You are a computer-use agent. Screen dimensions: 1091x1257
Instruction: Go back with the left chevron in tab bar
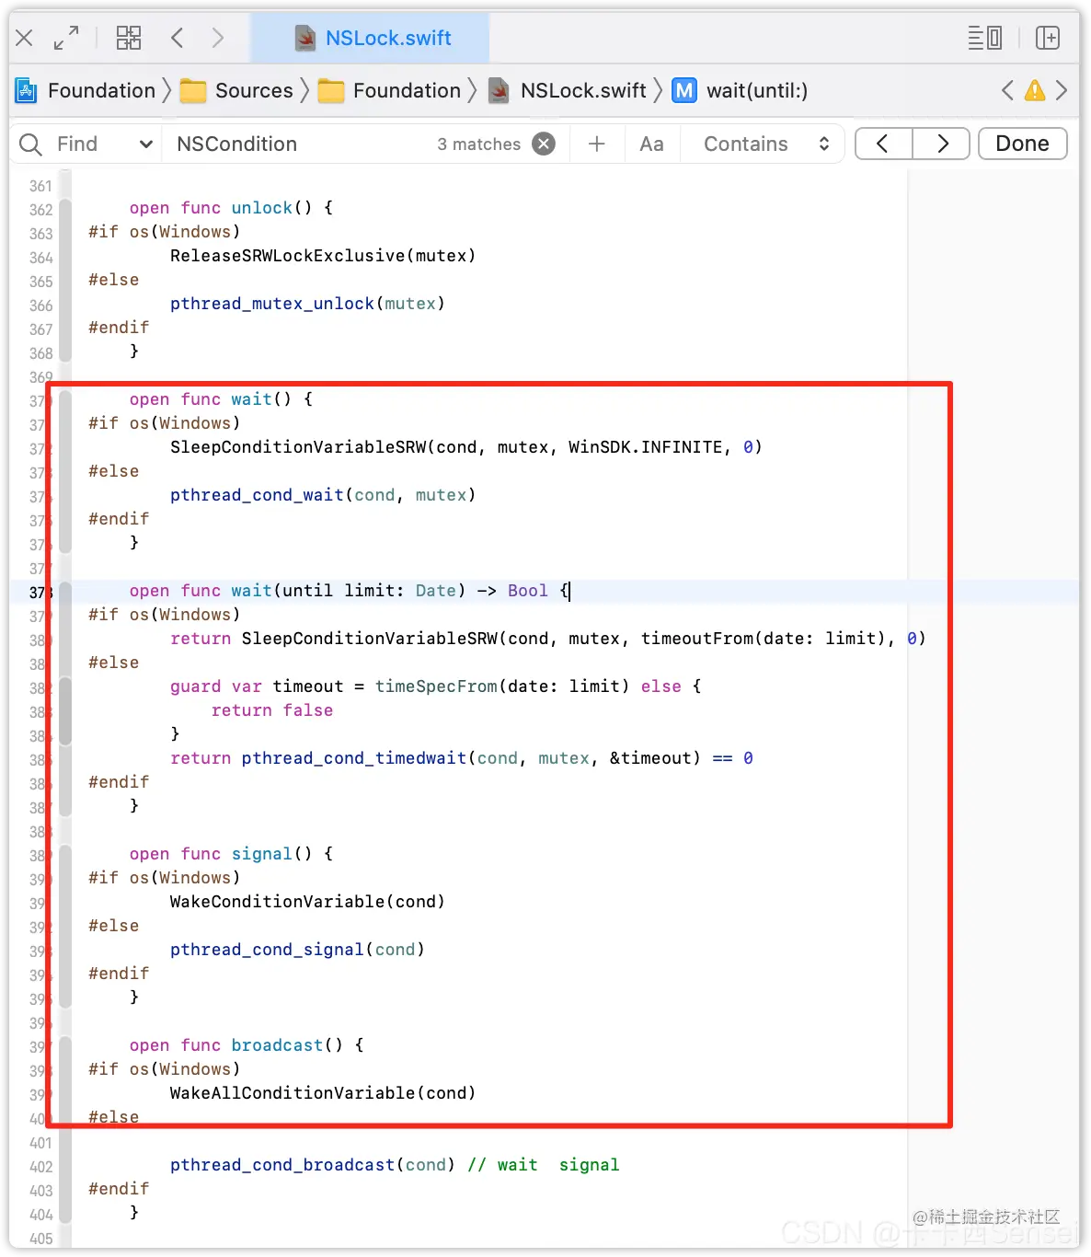[x=178, y=38]
